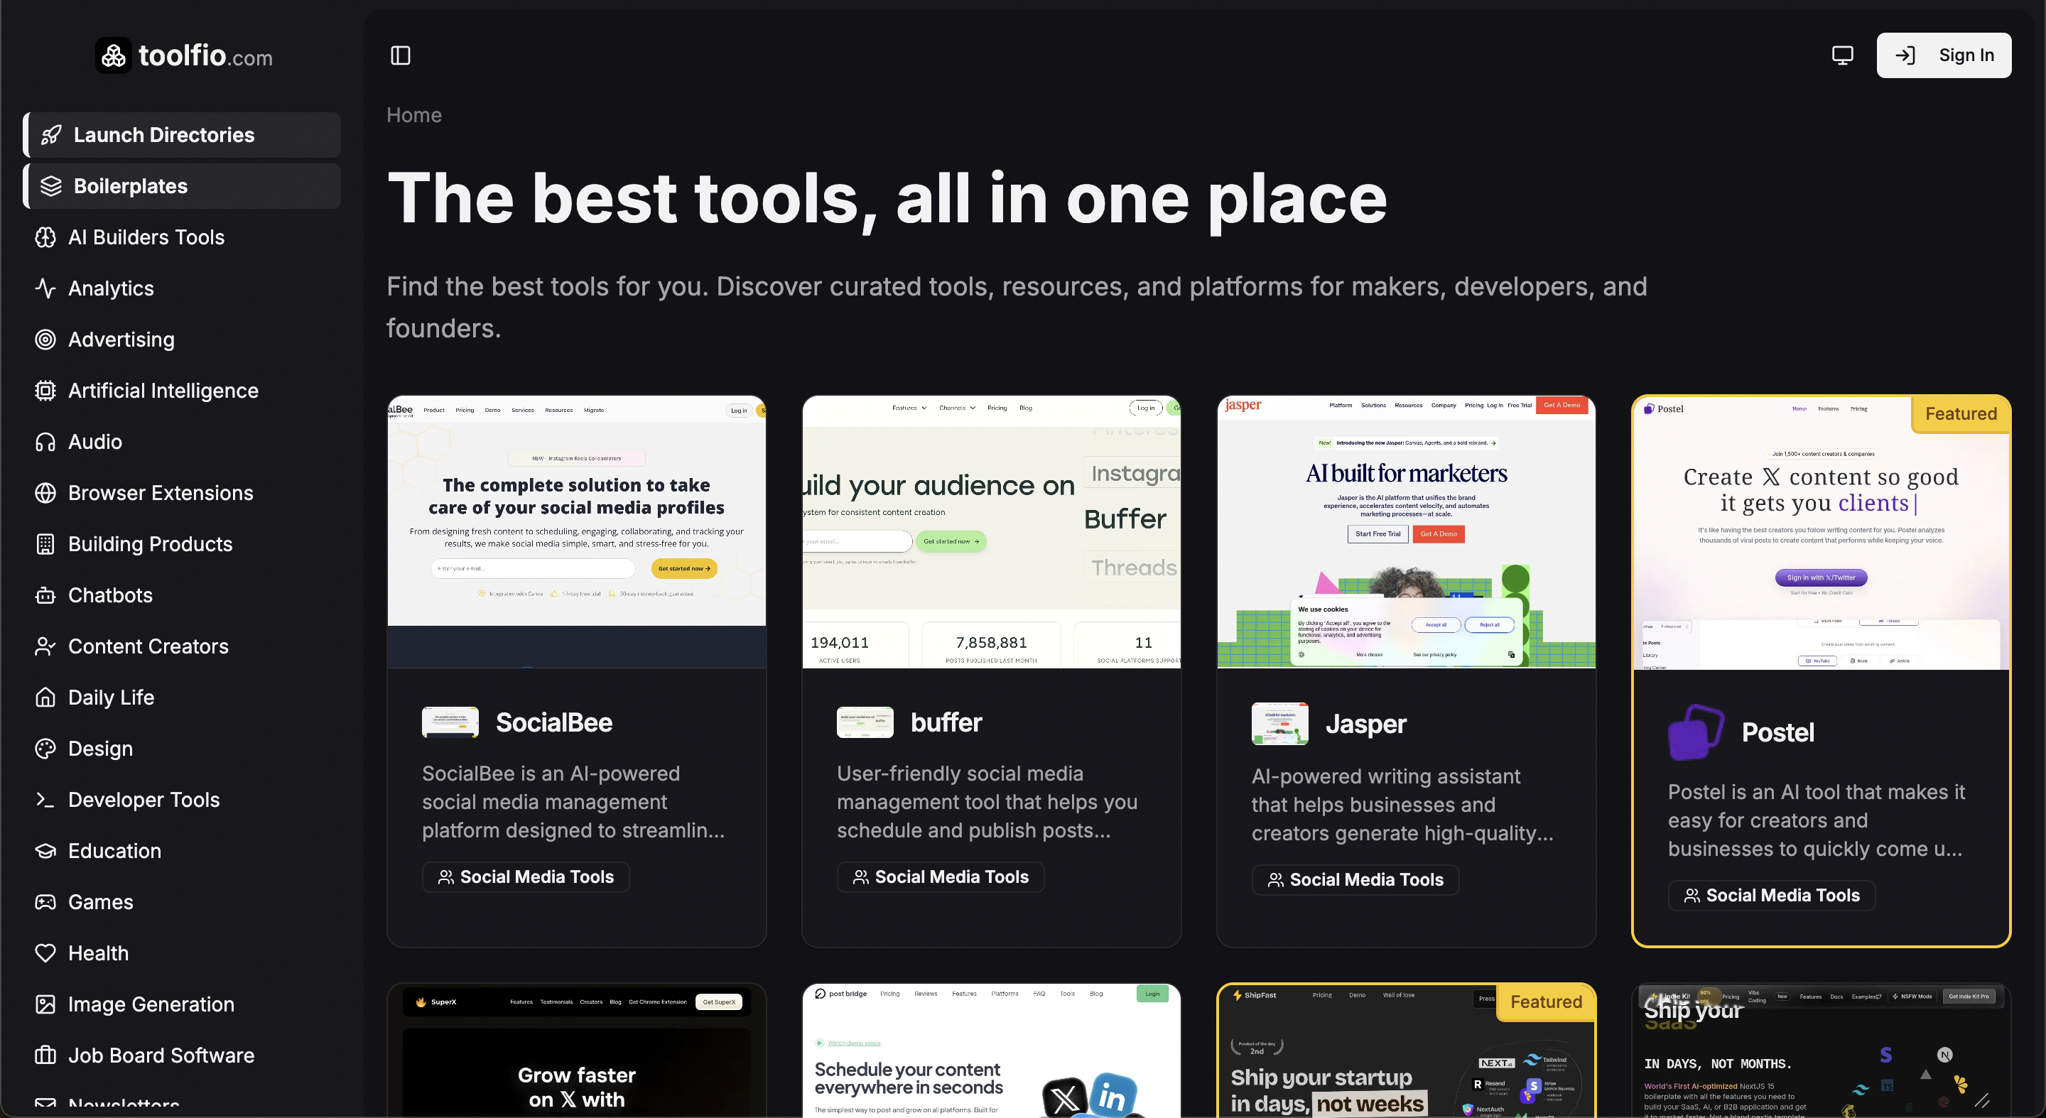Image resolution: width=2046 pixels, height=1118 pixels.
Task: Open Social Media Tools tag under Jasper
Action: point(1355,879)
